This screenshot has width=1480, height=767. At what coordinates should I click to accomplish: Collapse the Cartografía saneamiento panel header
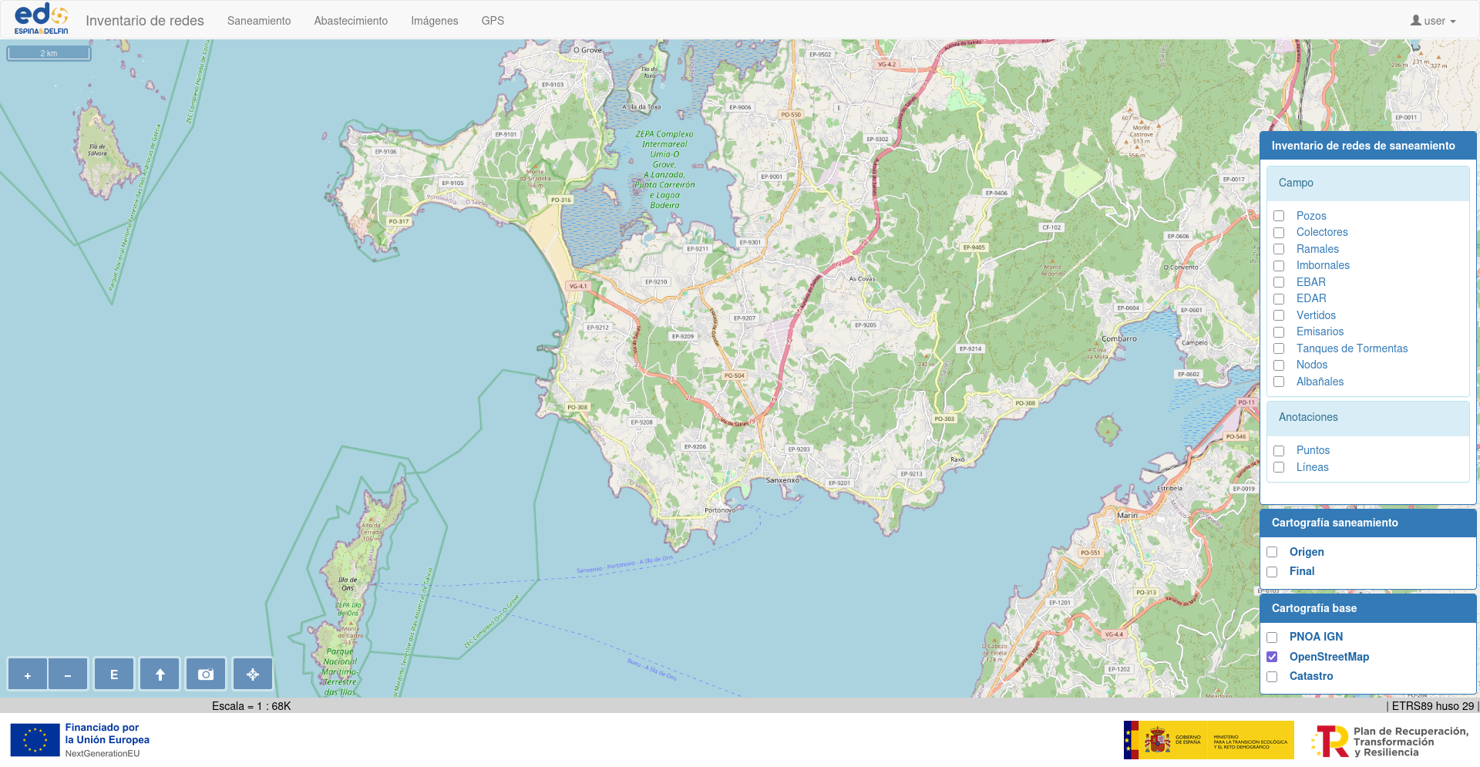click(x=1367, y=523)
